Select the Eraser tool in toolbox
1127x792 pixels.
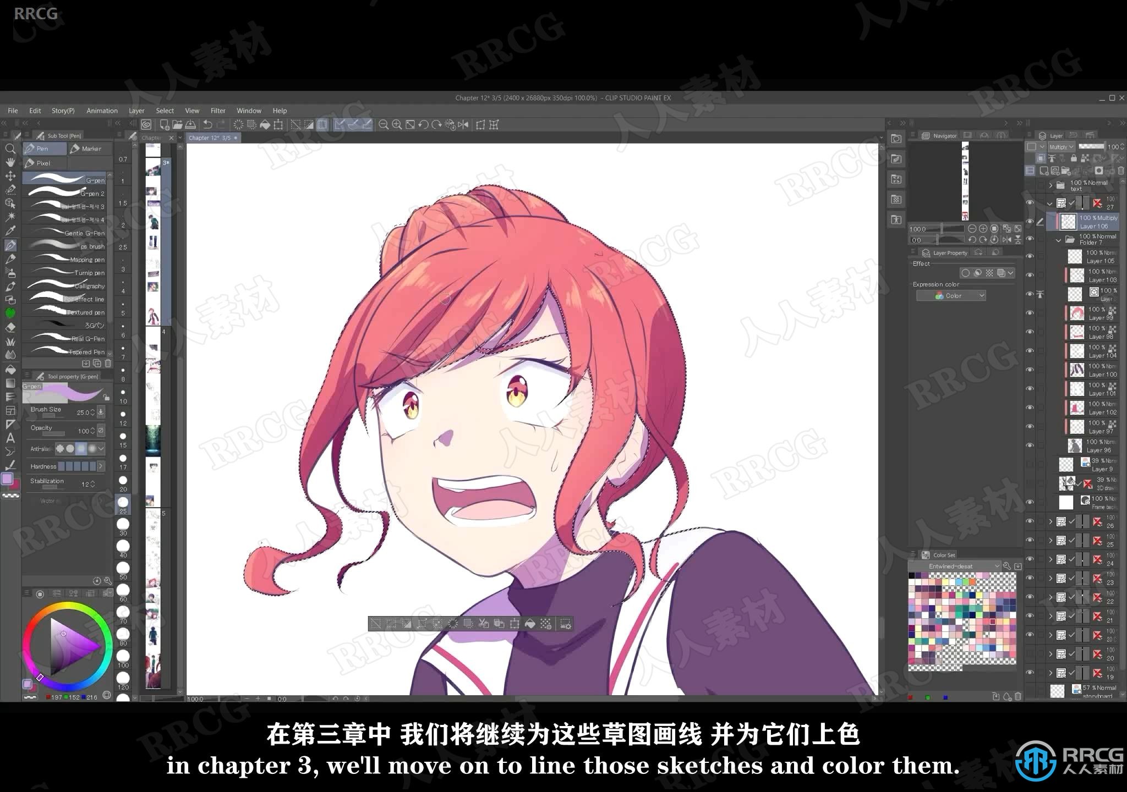tap(10, 327)
